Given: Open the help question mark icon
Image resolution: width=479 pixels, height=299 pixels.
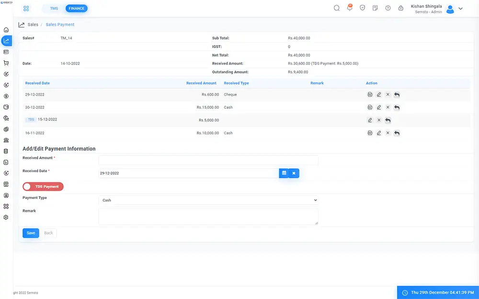Looking at the screenshot, I should [x=388, y=8].
